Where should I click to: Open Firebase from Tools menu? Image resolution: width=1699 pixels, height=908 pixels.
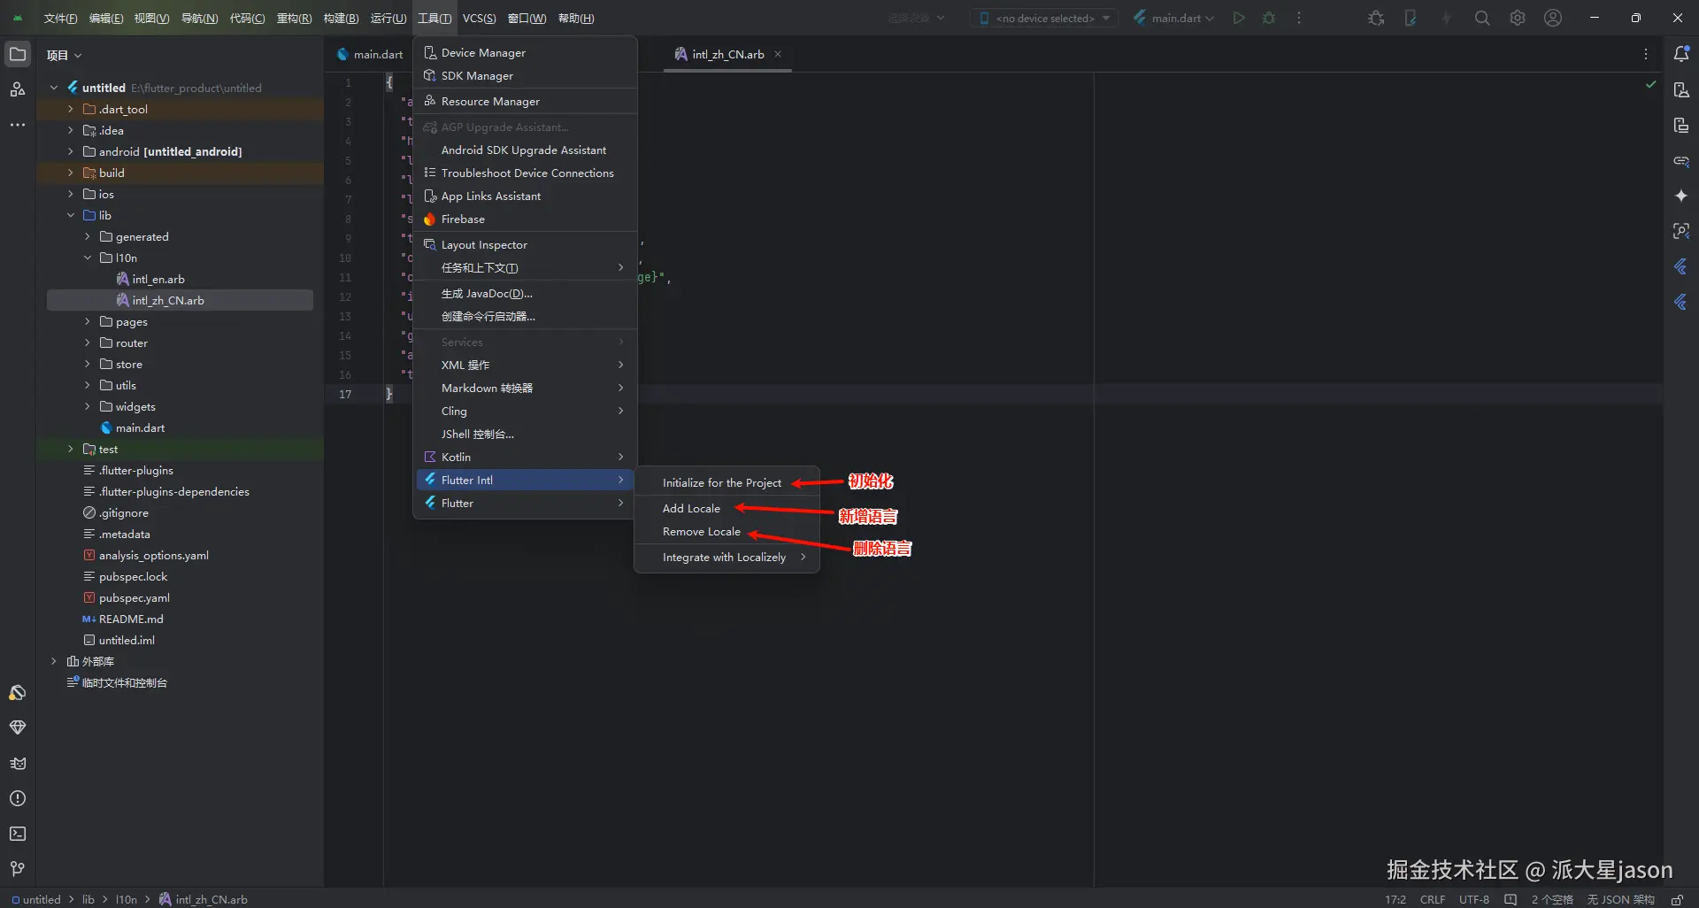click(525, 219)
